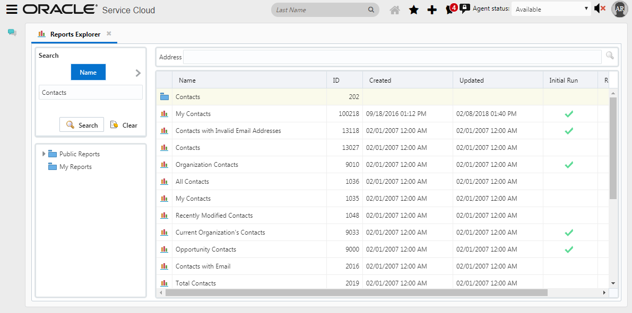Click report icon for Total Contacts
632x313 pixels.
164,283
